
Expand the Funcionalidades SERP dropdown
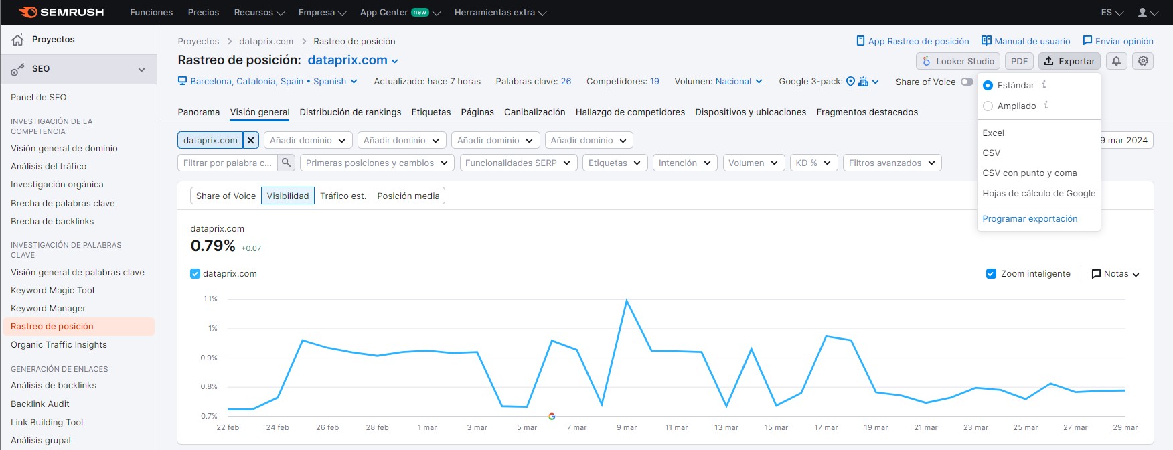(518, 163)
